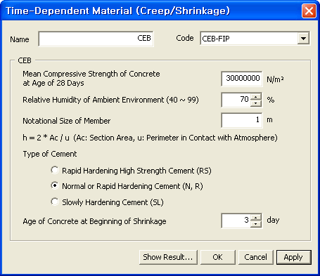The height and width of the screenshot is (276, 320).
Task: Select Rapid Hardening High Strength Cement (RS)
Action: [x=55, y=170]
